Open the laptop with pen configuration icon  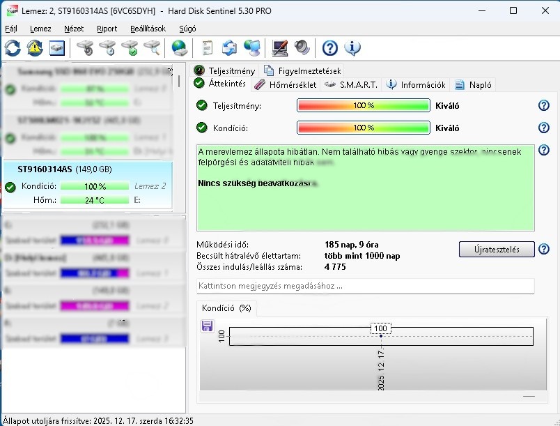(x=279, y=48)
